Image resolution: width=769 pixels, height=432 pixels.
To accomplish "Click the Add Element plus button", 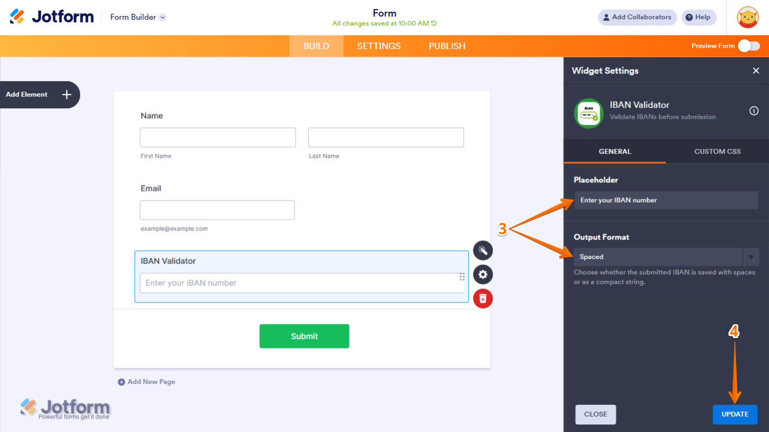I will [67, 94].
